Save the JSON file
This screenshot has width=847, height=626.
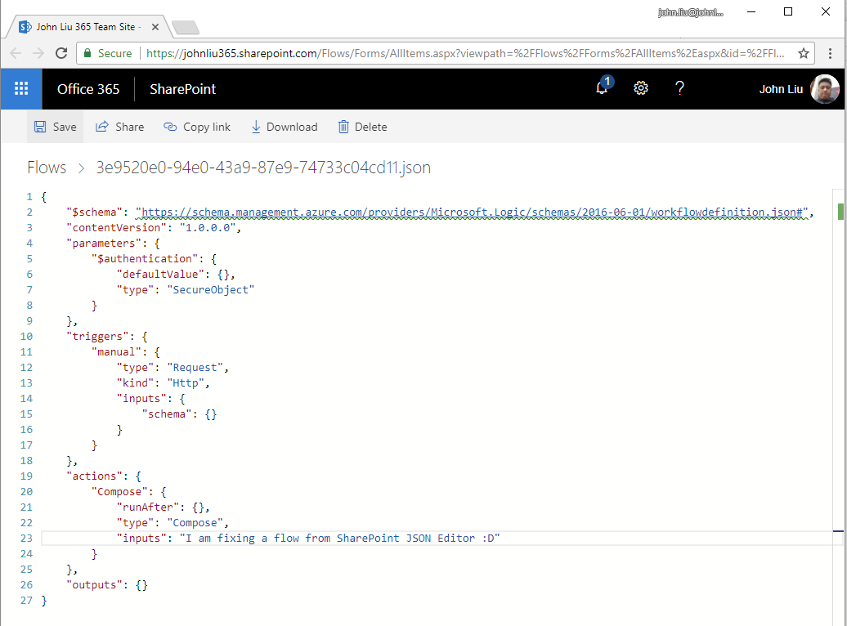coord(56,127)
